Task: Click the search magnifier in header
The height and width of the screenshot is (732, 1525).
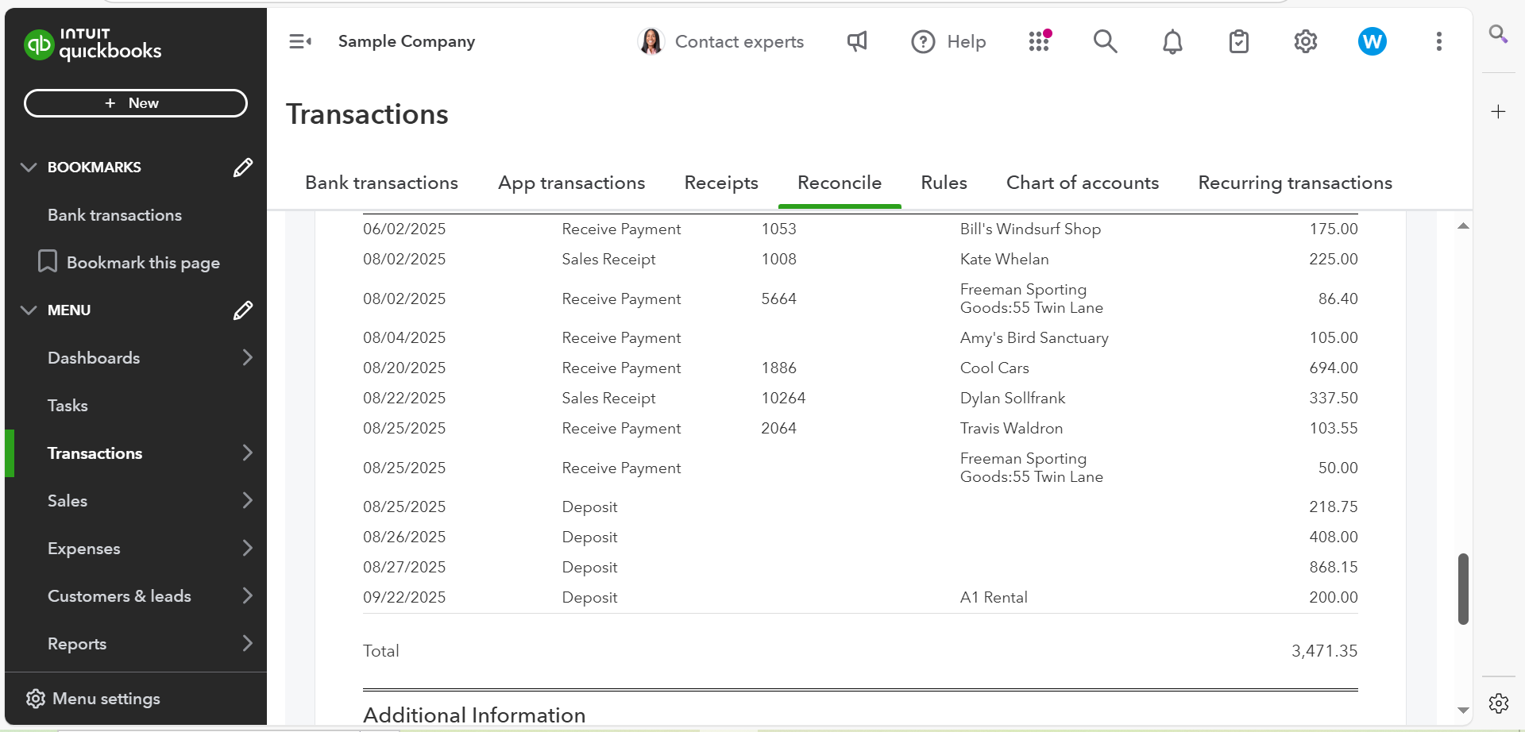Action: (x=1105, y=41)
